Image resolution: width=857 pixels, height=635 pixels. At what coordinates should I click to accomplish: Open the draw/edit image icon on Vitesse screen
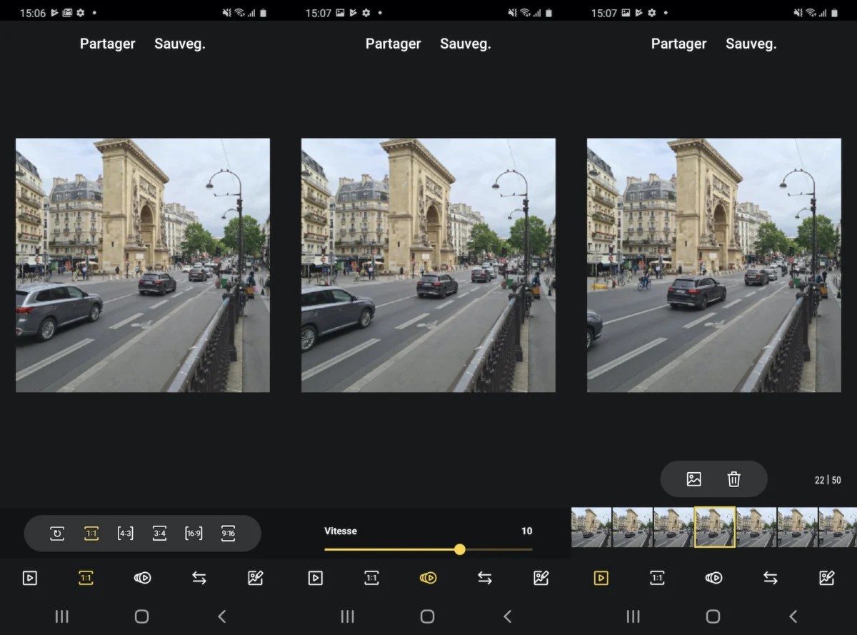click(x=541, y=579)
